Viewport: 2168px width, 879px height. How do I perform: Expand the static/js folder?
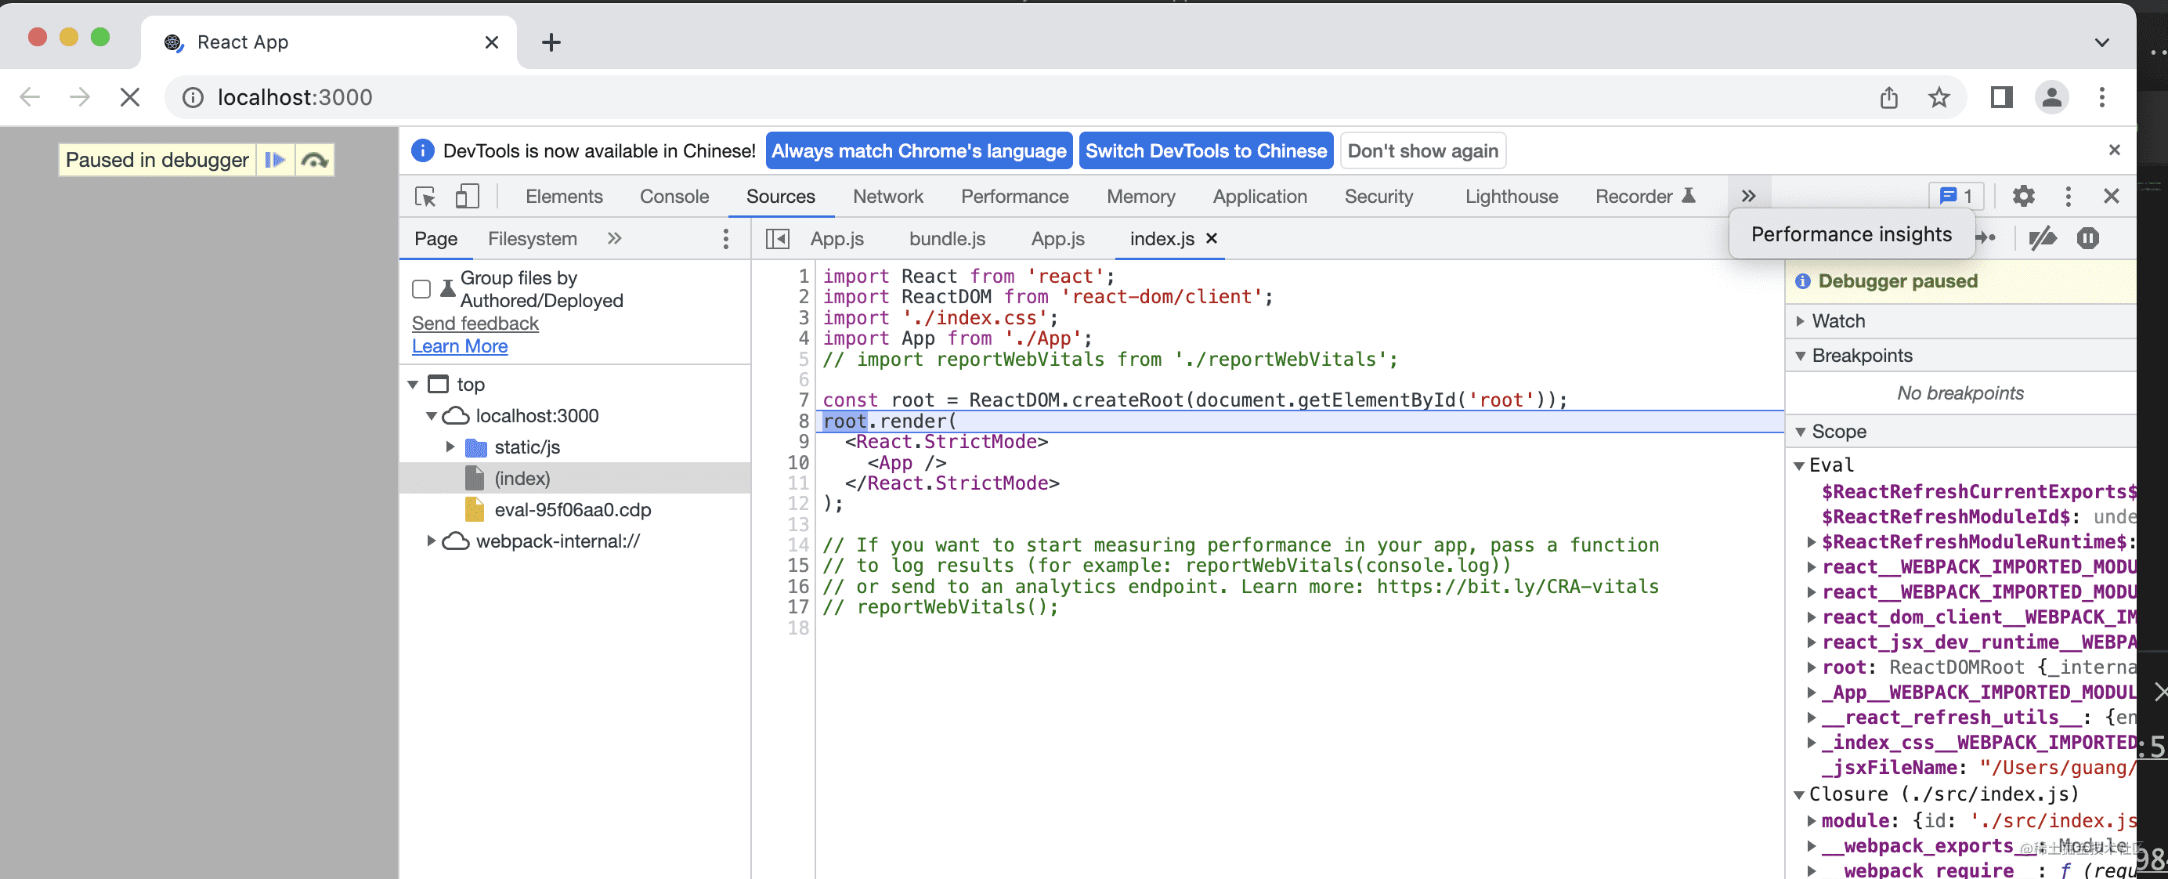(x=450, y=447)
